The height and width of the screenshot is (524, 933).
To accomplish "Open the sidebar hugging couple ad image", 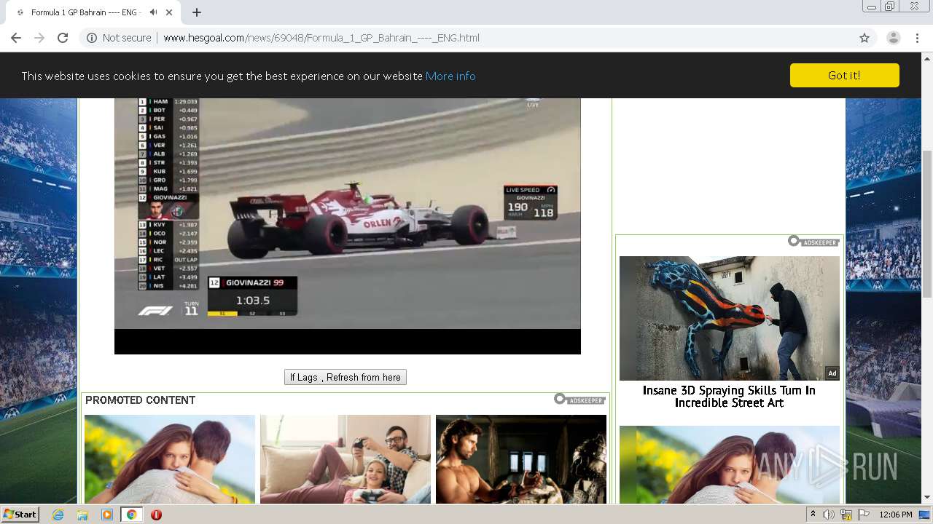I will coord(729,464).
